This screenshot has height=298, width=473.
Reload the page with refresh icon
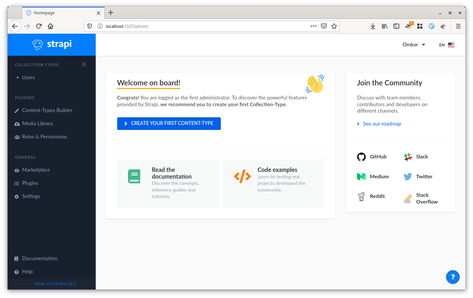(x=39, y=26)
